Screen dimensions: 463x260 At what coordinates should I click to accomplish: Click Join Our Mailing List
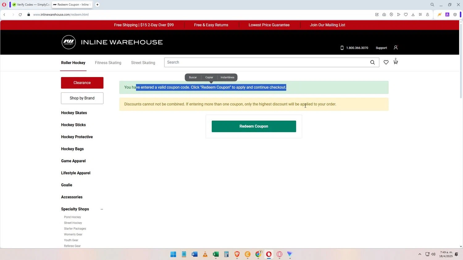tap(327, 25)
